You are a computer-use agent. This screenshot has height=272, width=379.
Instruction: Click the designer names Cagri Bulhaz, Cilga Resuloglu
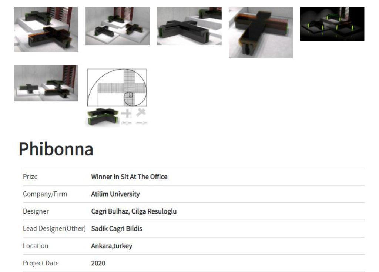point(134,211)
